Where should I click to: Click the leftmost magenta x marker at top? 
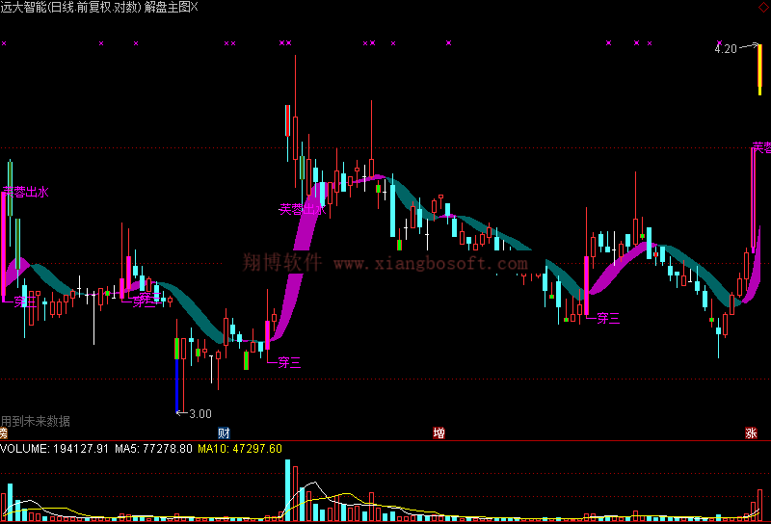[x=4, y=43]
